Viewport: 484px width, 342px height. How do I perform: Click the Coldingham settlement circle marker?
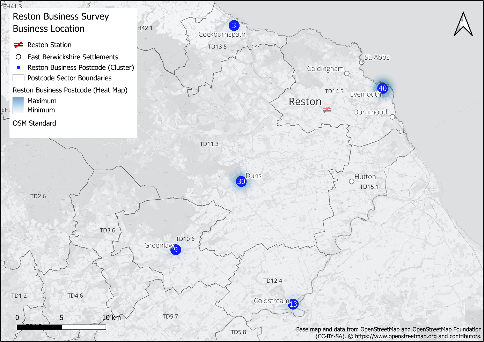click(346, 73)
